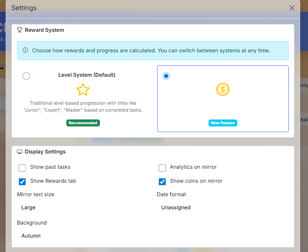Click the Level System description text
The height and width of the screenshot is (252, 308).
(83, 107)
